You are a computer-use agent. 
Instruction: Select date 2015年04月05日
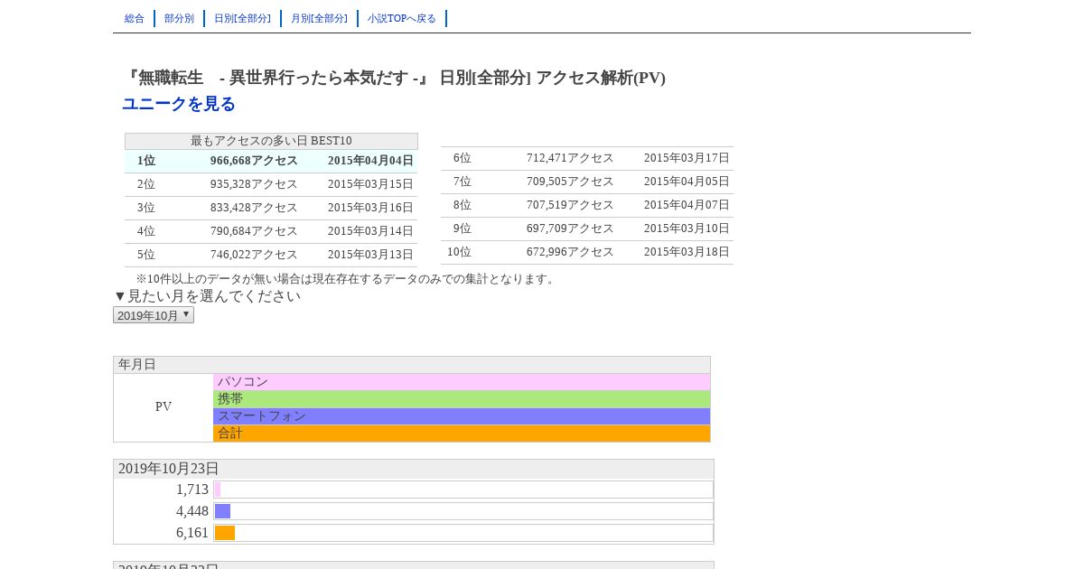[687, 182]
